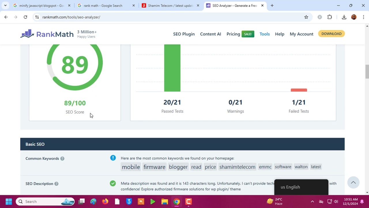Screen dimensions: 369x208
Task: Open Pricing menu item
Action: (x=233, y=34)
